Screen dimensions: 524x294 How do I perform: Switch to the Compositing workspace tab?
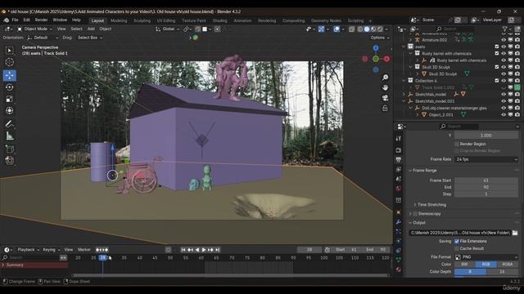293,20
